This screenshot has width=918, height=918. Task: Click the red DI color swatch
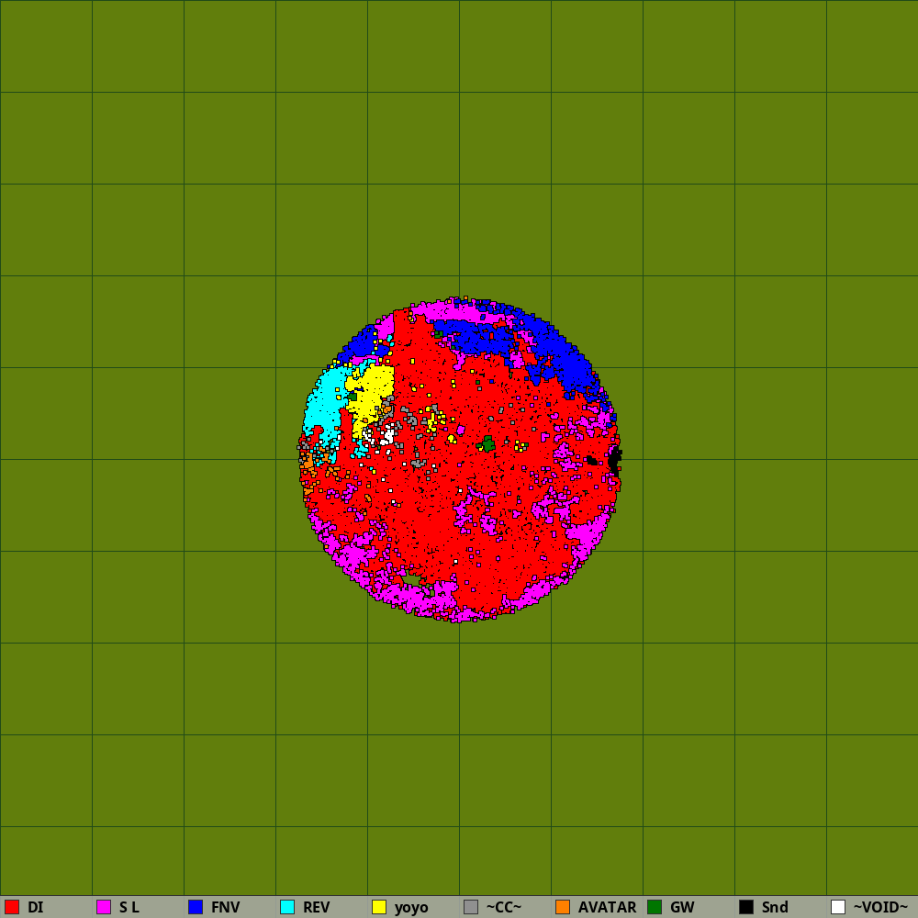(12, 907)
